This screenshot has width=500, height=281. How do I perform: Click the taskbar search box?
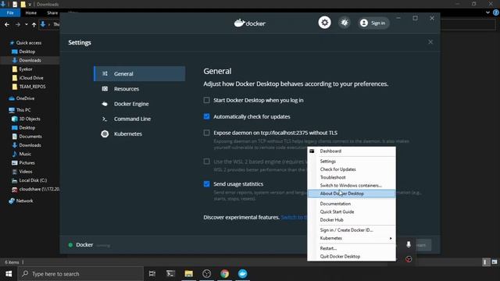[80, 274]
